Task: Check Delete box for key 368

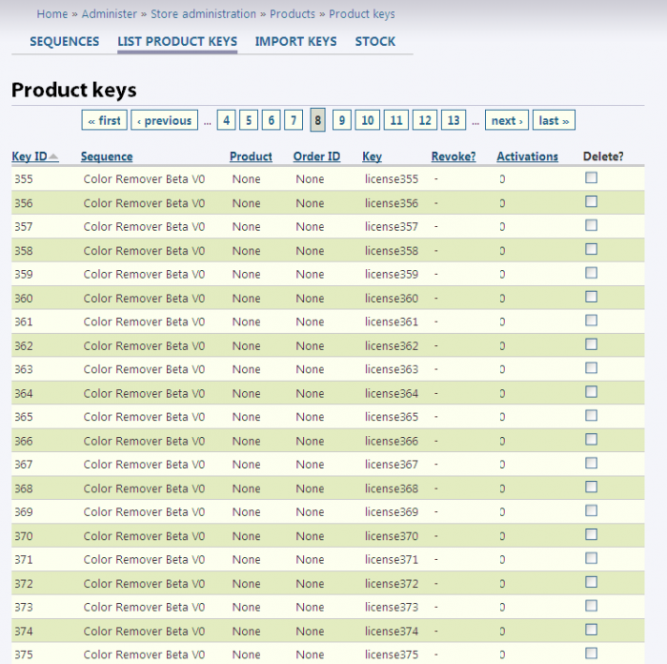Action: (x=592, y=487)
